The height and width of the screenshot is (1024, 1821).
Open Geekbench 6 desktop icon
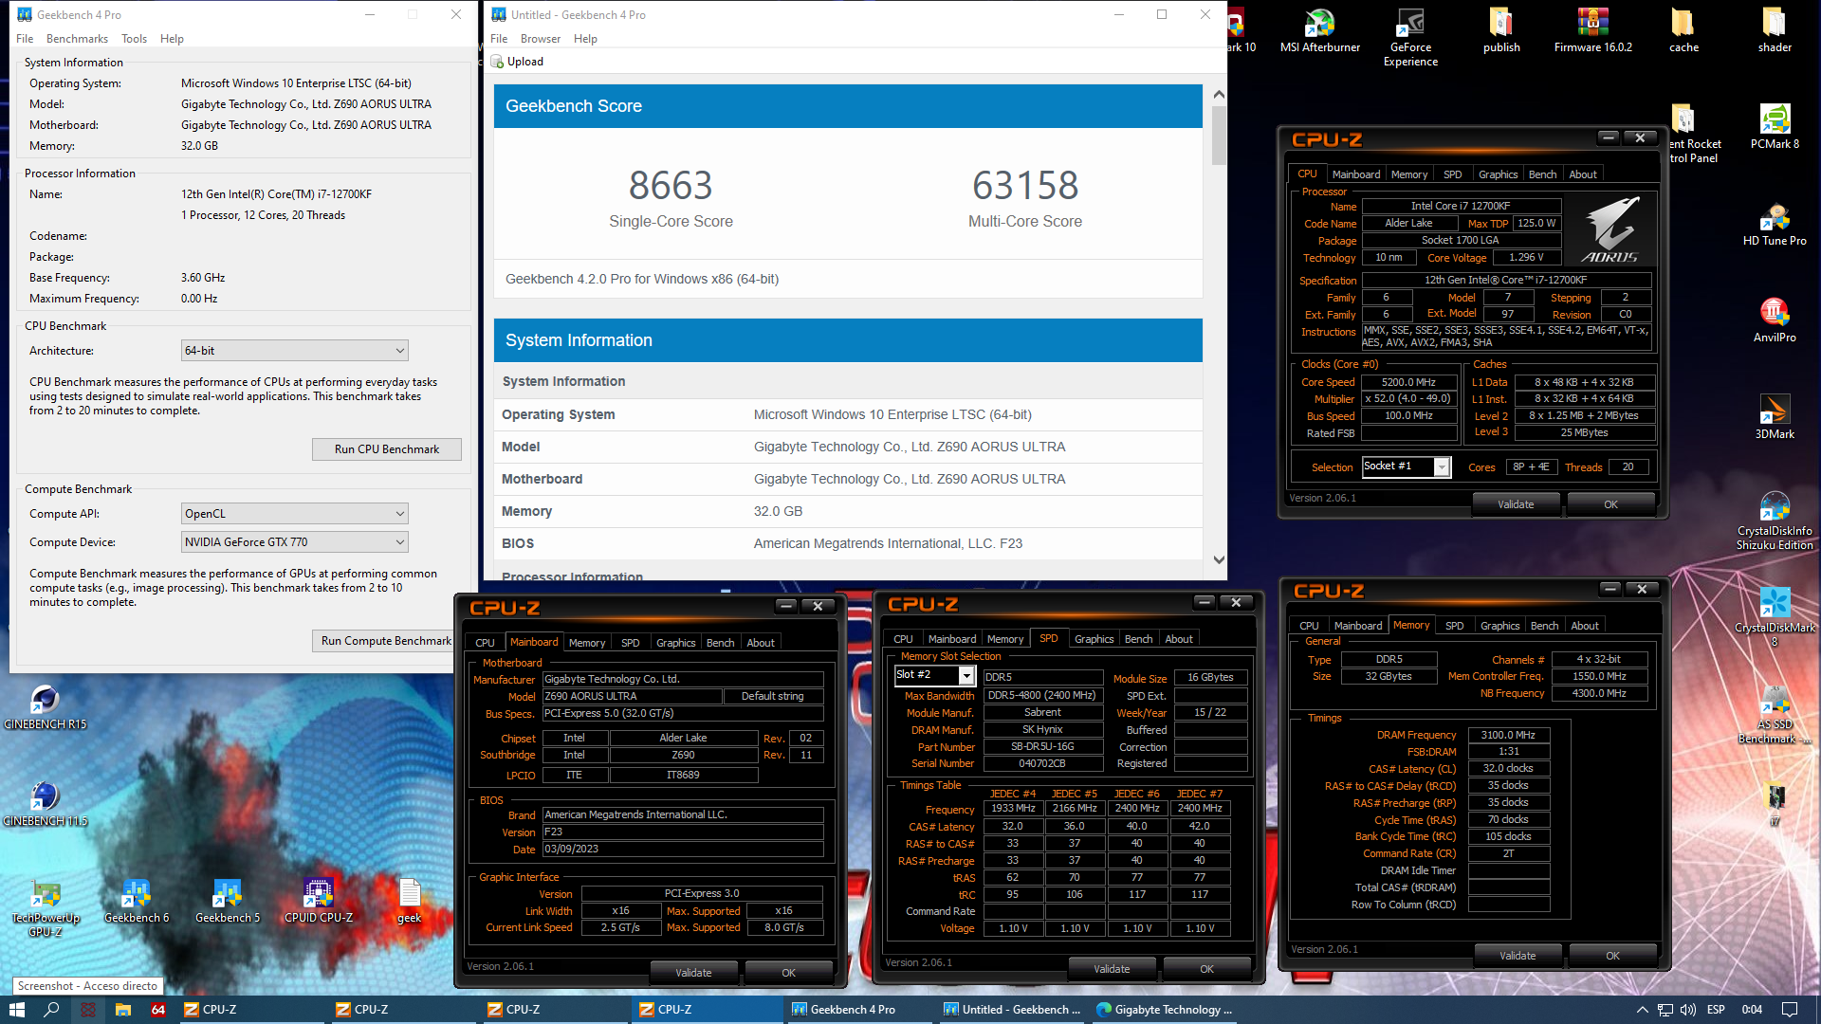(136, 901)
